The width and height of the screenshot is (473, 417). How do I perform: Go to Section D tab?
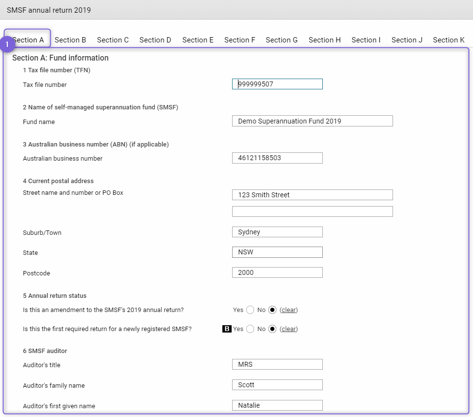coord(155,40)
